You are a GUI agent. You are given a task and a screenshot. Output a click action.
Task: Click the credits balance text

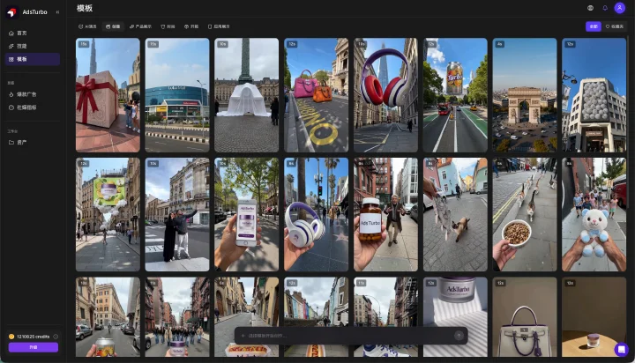[x=34, y=337]
